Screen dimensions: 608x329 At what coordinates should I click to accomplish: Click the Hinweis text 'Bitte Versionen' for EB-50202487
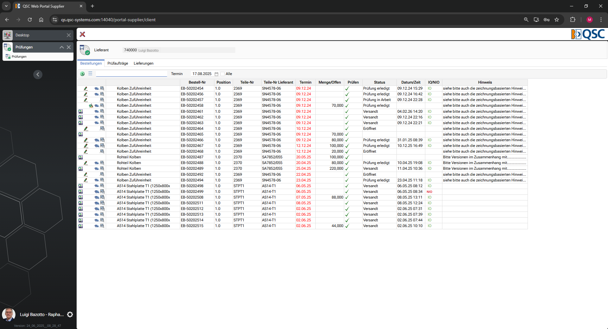[484, 157]
